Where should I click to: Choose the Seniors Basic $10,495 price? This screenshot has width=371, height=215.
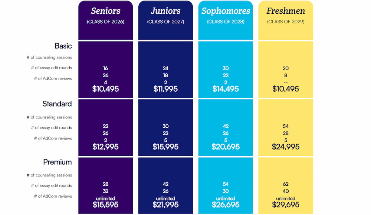tap(105, 89)
